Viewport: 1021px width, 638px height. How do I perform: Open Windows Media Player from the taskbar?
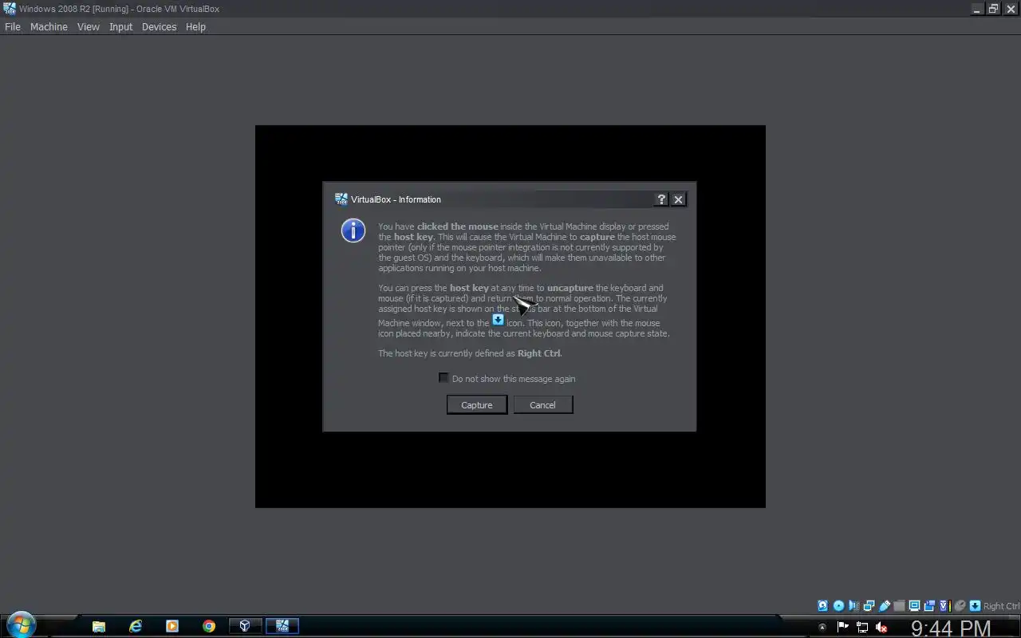[x=172, y=626]
